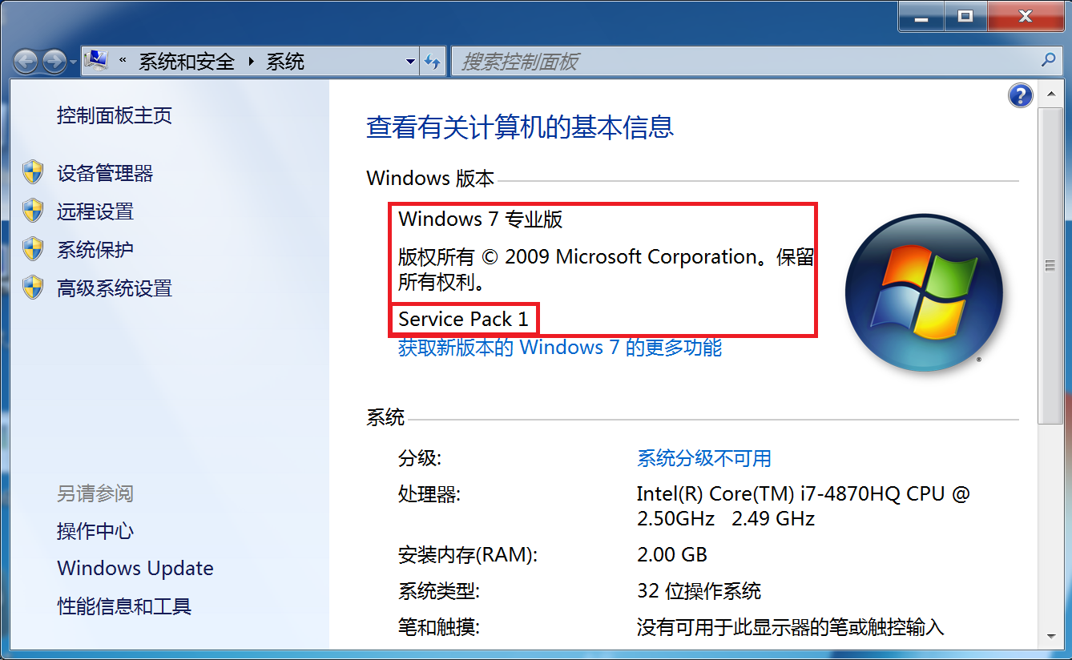This screenshot has width=1072, height=660.
Task: Click the 笔和触摸: label
Action: click(x=439, y=627)
